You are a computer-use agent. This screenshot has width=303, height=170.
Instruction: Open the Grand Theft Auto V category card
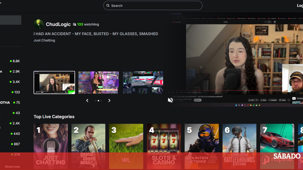pyautogui.click(x=88, y=146)
